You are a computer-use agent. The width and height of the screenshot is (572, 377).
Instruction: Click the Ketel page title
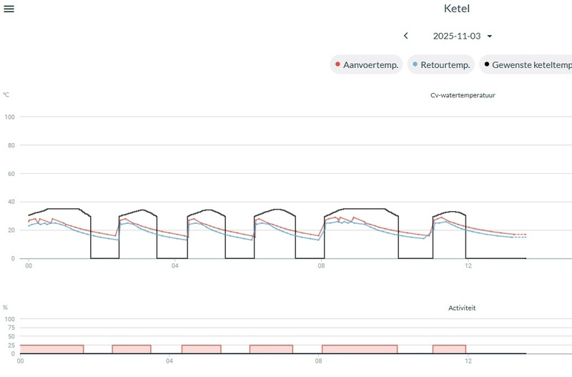(x=457, y=9)
